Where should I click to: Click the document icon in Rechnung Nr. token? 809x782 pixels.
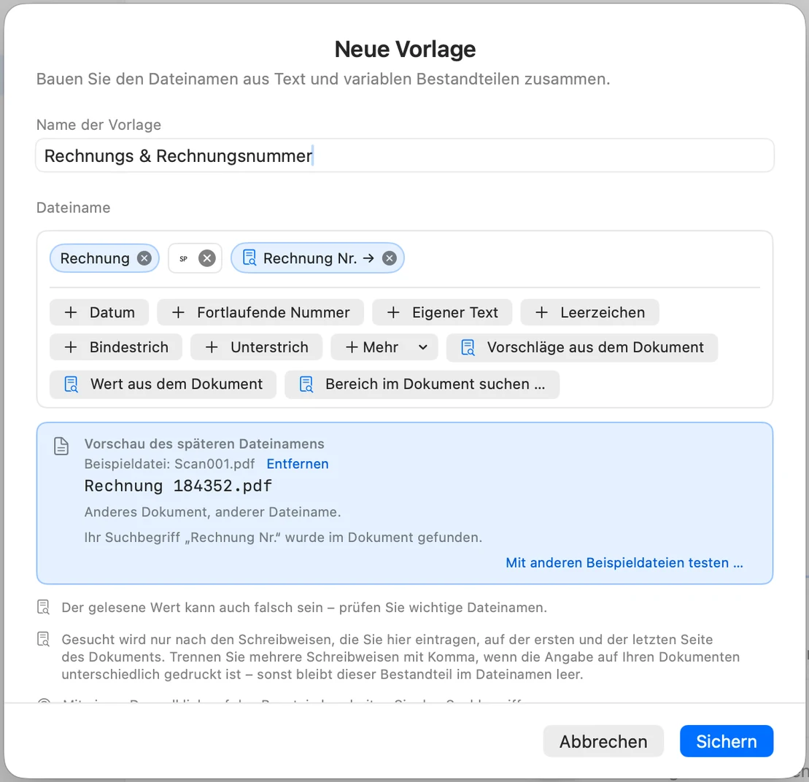[x=249, y=258]
